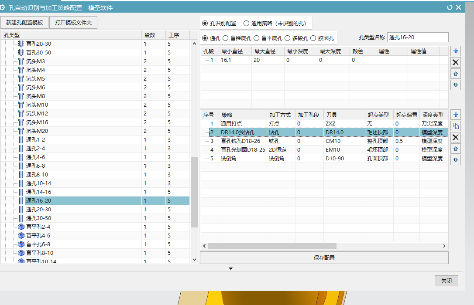The image size is (474, 305).
Task: Click the cube icon of 盲平孔6-8
Action: [21, 244]
